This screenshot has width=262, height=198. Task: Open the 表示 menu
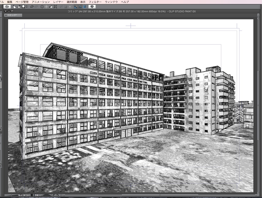83,2
